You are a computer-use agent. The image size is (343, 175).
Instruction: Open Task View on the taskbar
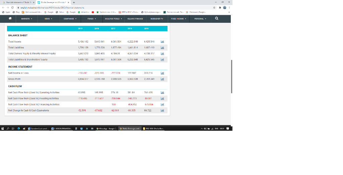click(13, 128)
